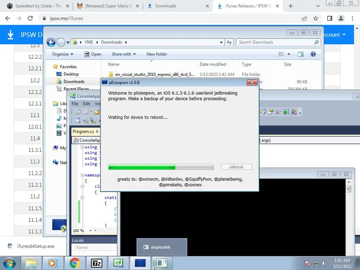This screenshot has width=360, height=270.
Task: Click the Visual Studio open file icon
Action: [x=97, y=112]
